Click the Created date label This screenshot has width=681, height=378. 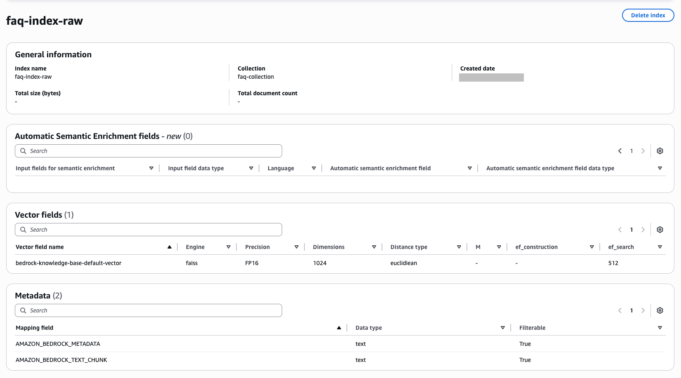pyautogui.click(x=478, y=68)
